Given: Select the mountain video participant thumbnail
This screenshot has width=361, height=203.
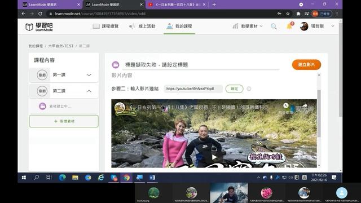Looking at the screenshot, I should pos(229,193).
